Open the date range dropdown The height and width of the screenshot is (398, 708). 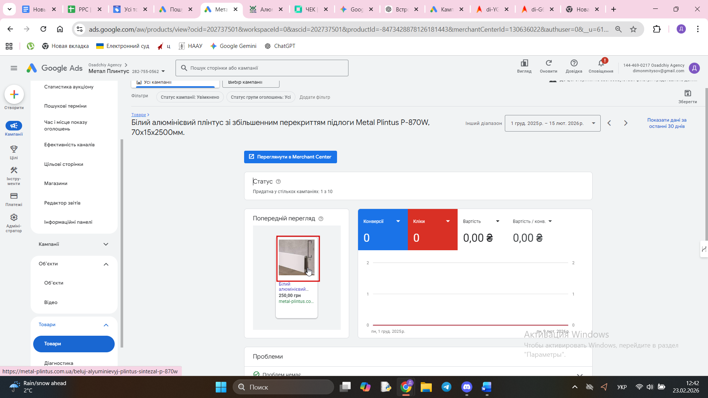[552, 123]
